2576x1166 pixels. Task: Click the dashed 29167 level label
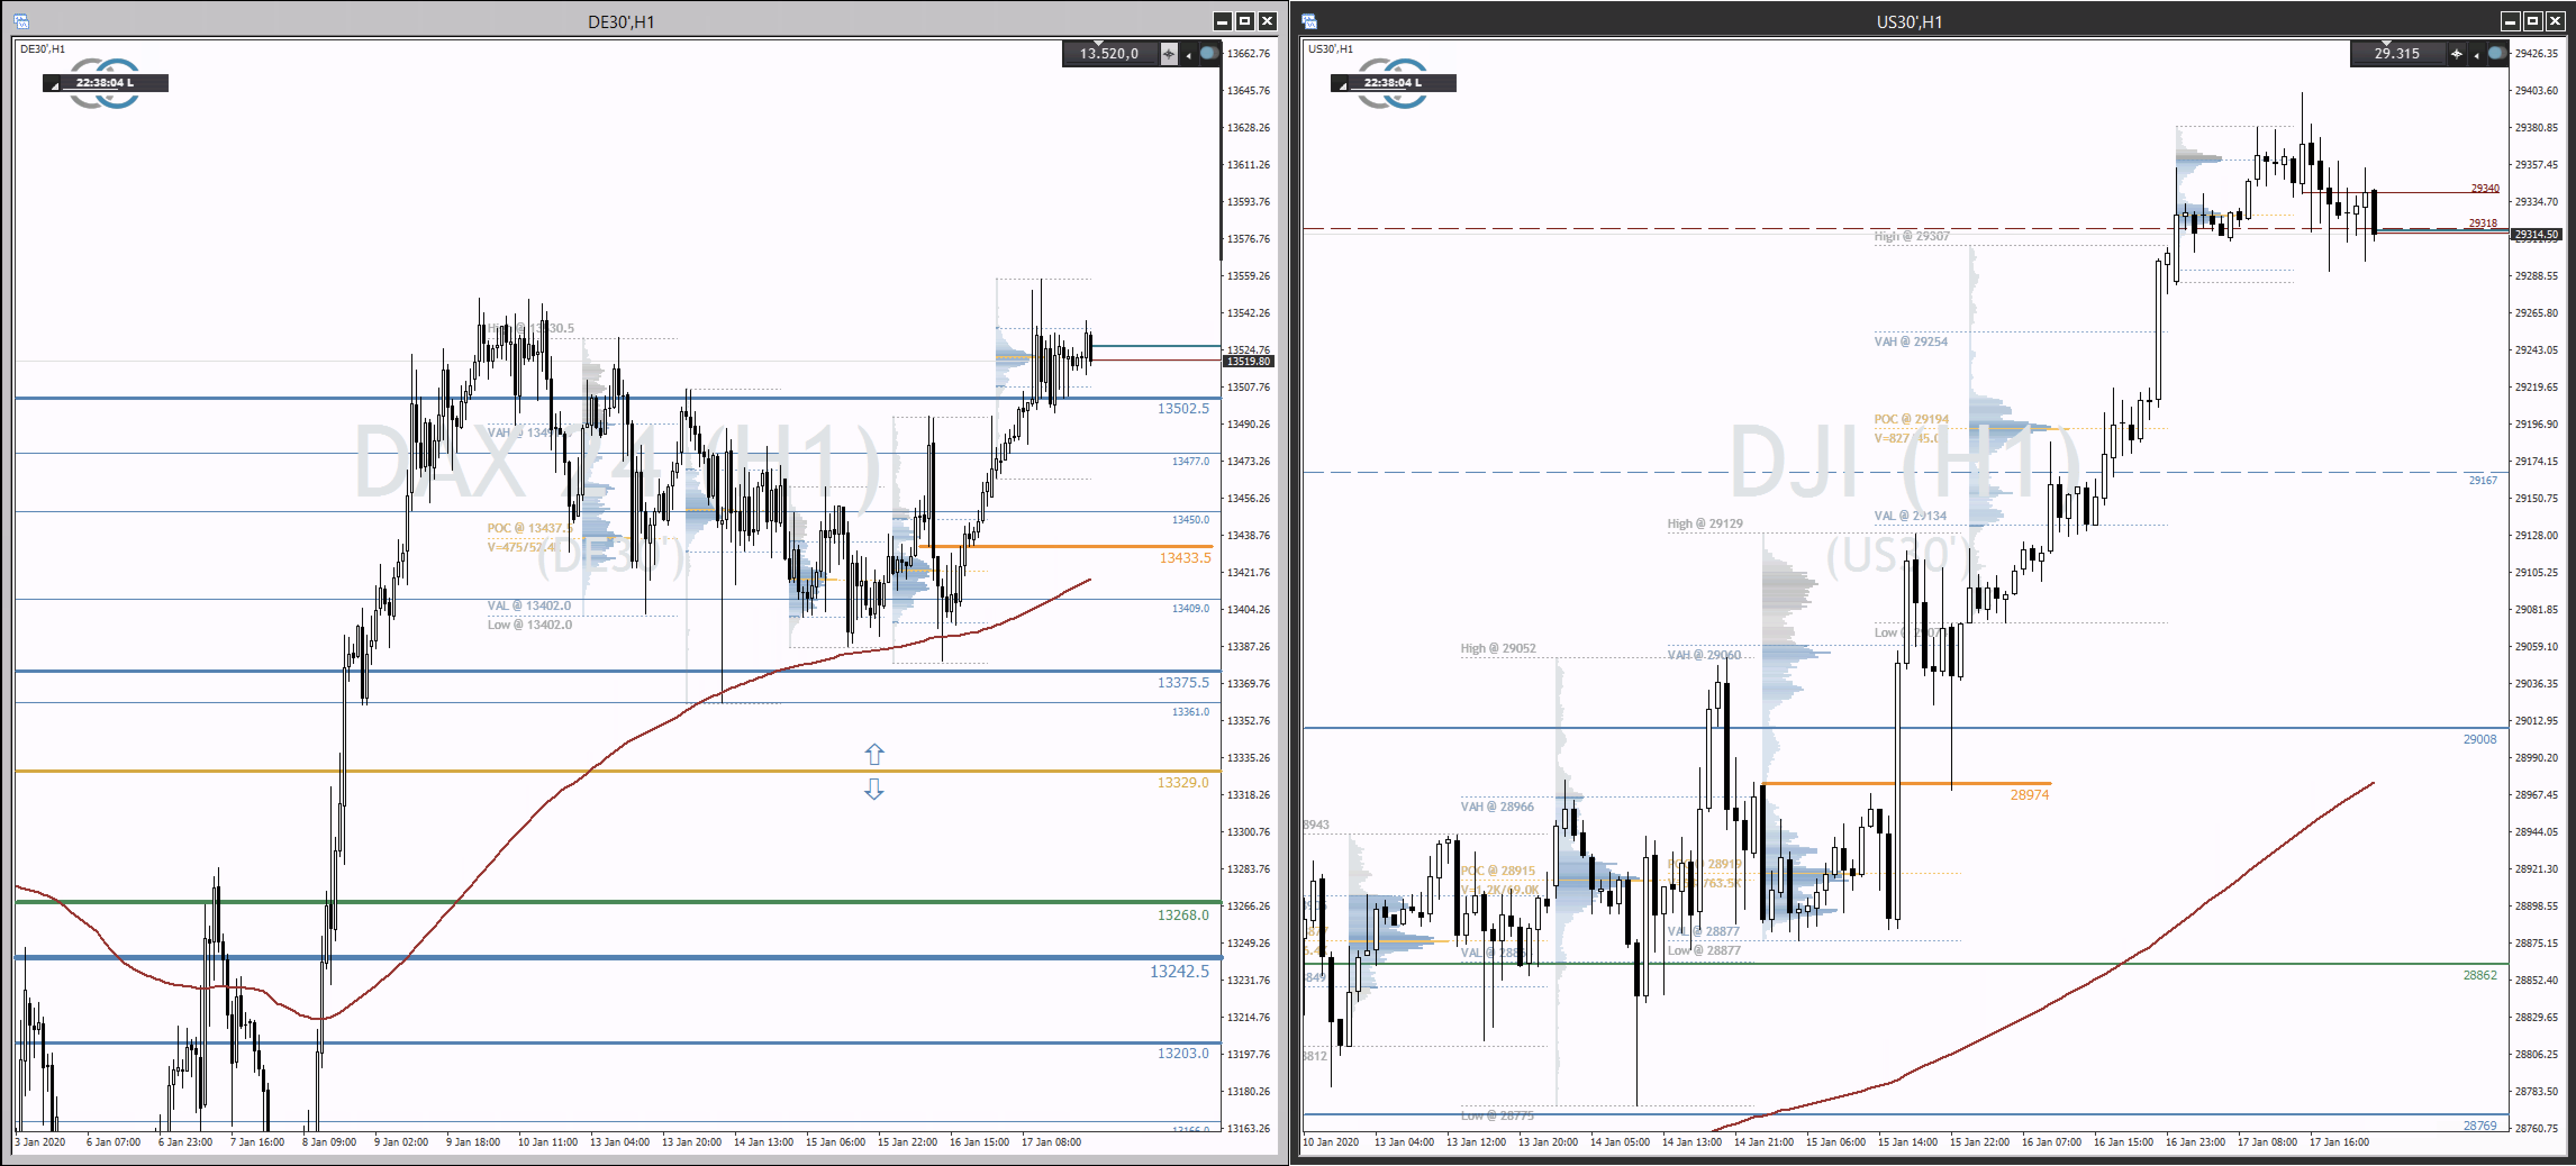point(2482,481)
